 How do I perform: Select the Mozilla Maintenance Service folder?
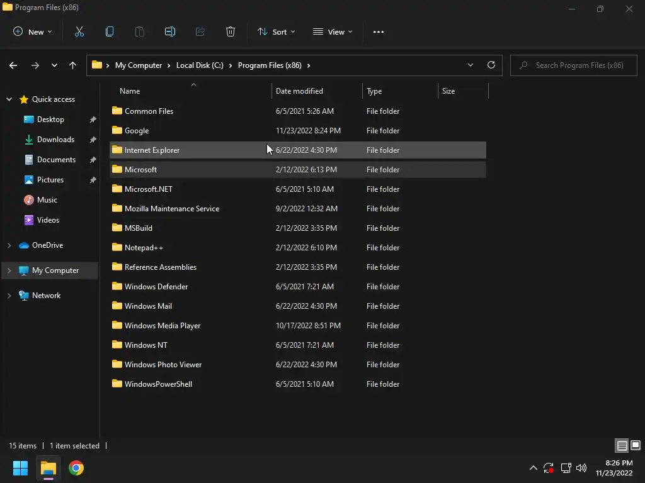298,209
